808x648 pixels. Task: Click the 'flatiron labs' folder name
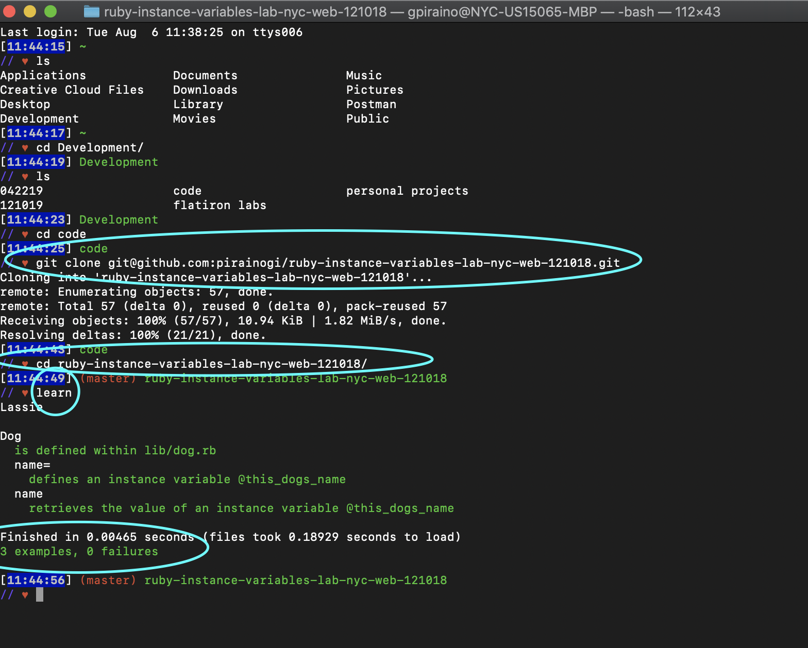click(x=220, y=205)
